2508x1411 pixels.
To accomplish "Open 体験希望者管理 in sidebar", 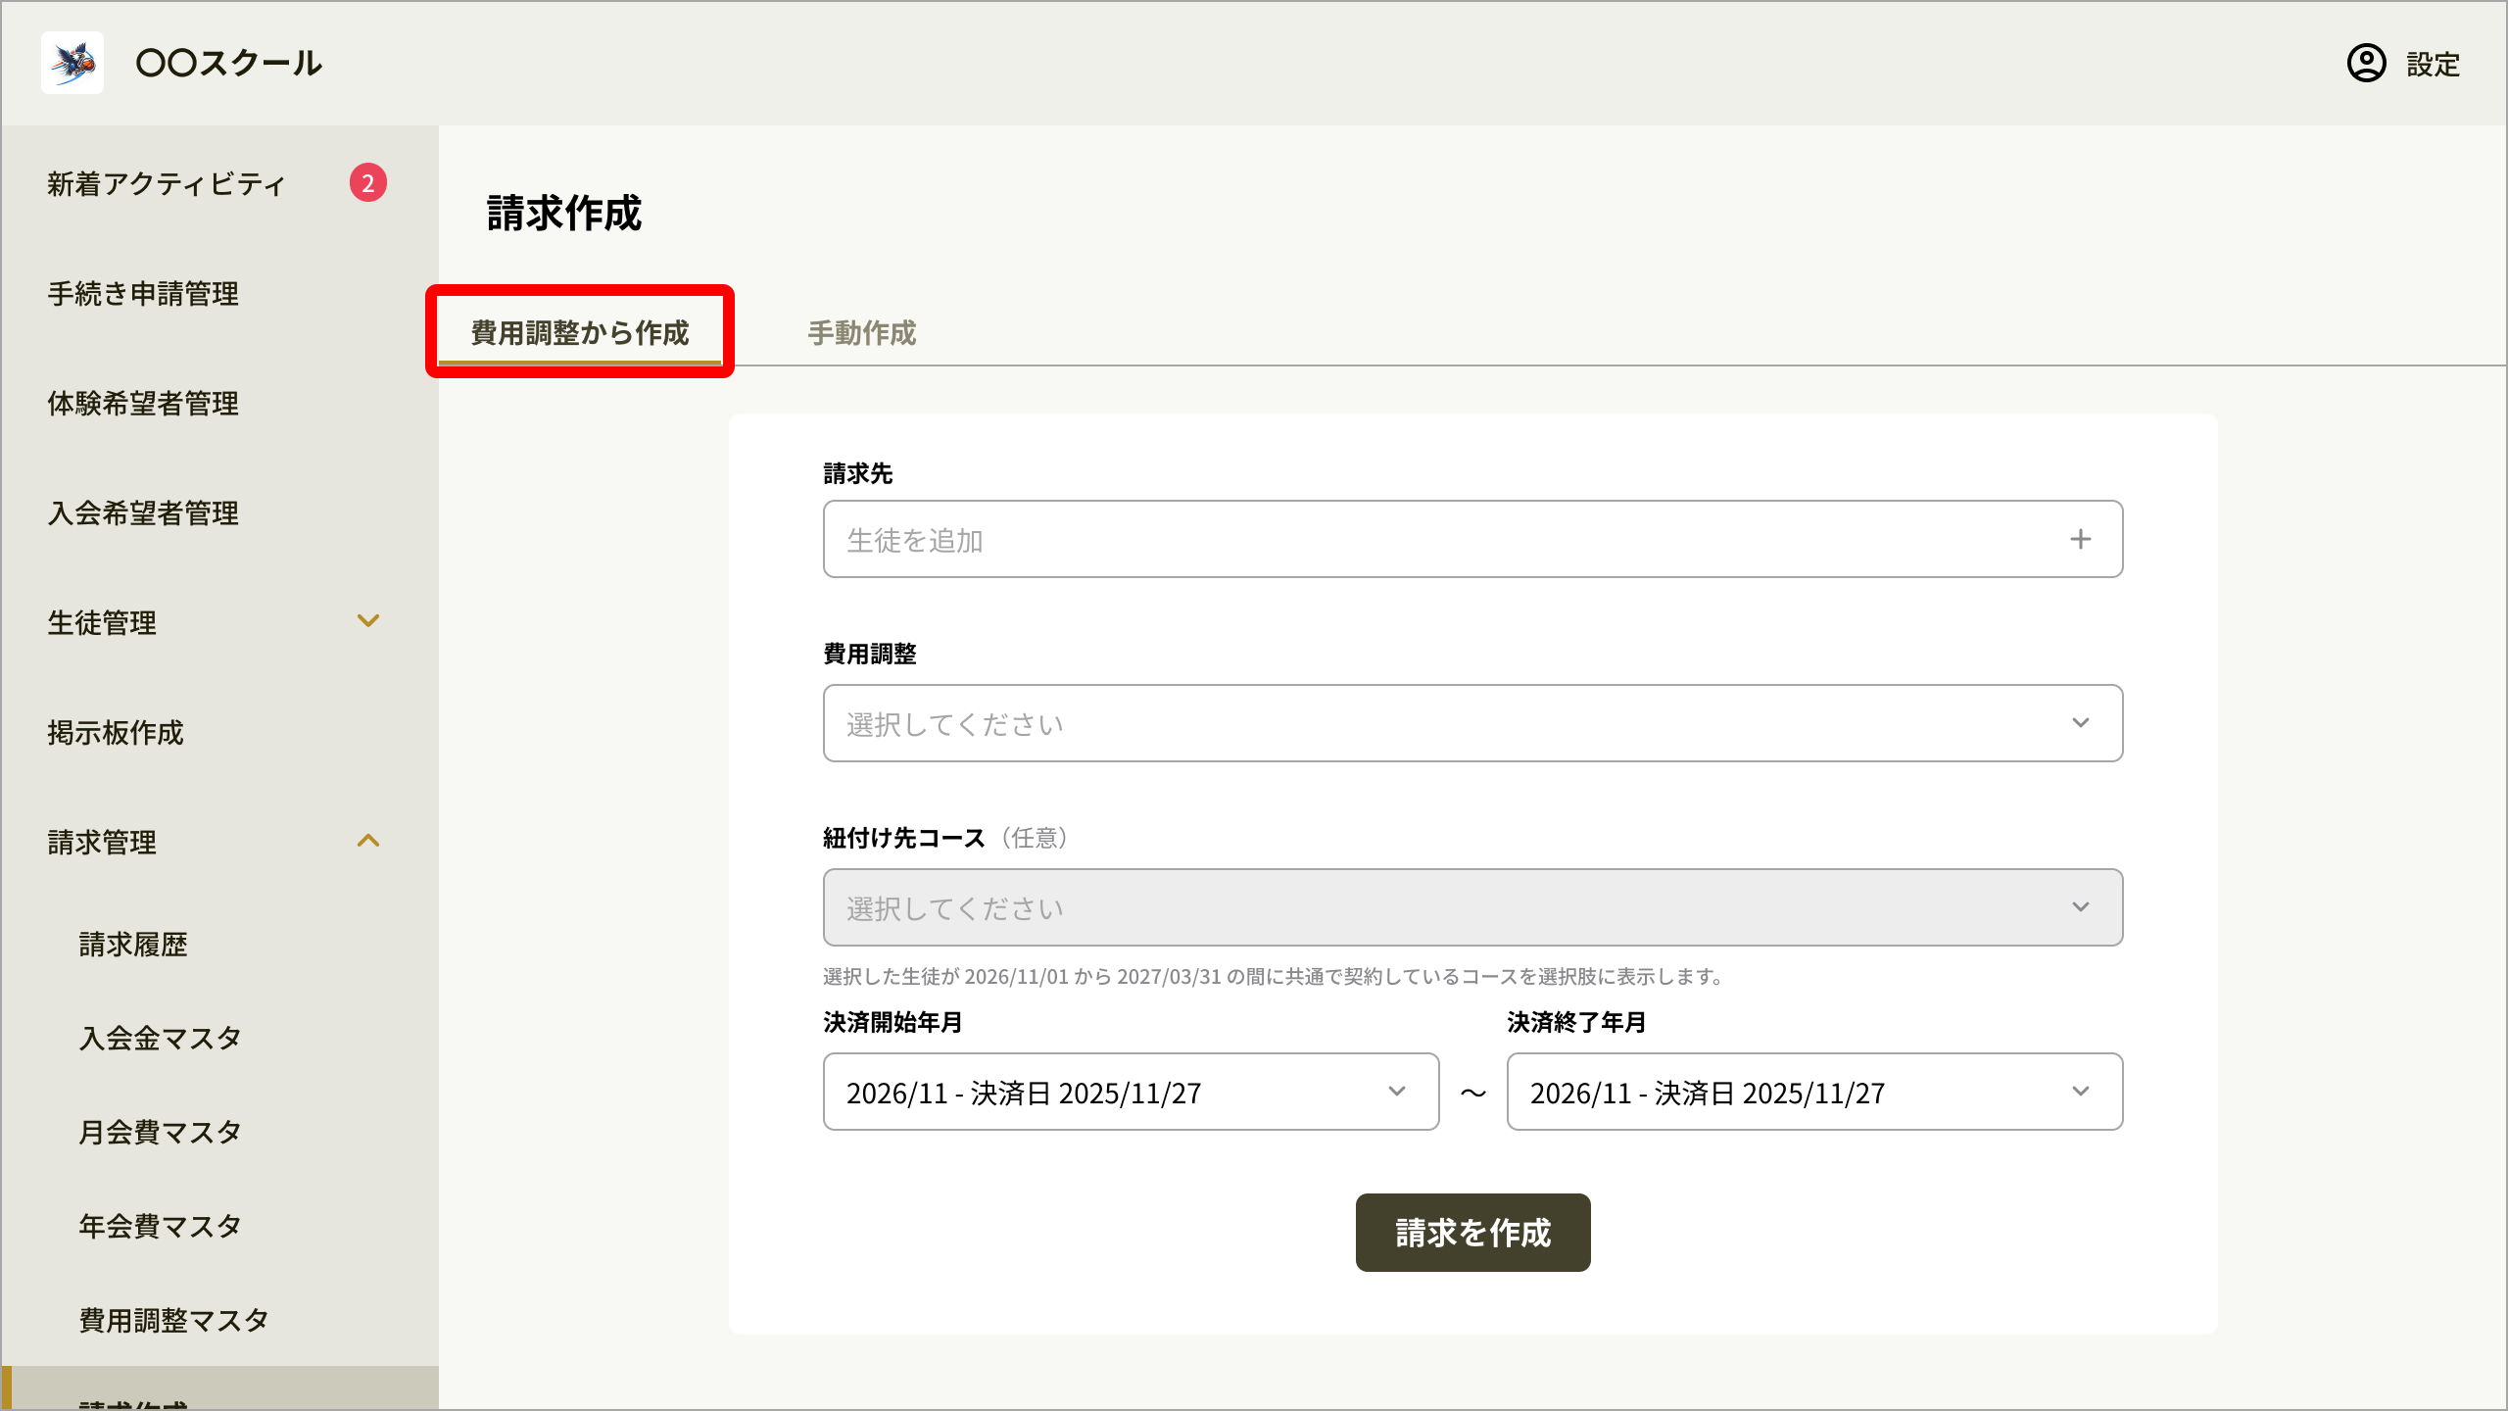I will pyautogui.click(x=143, y=404).
